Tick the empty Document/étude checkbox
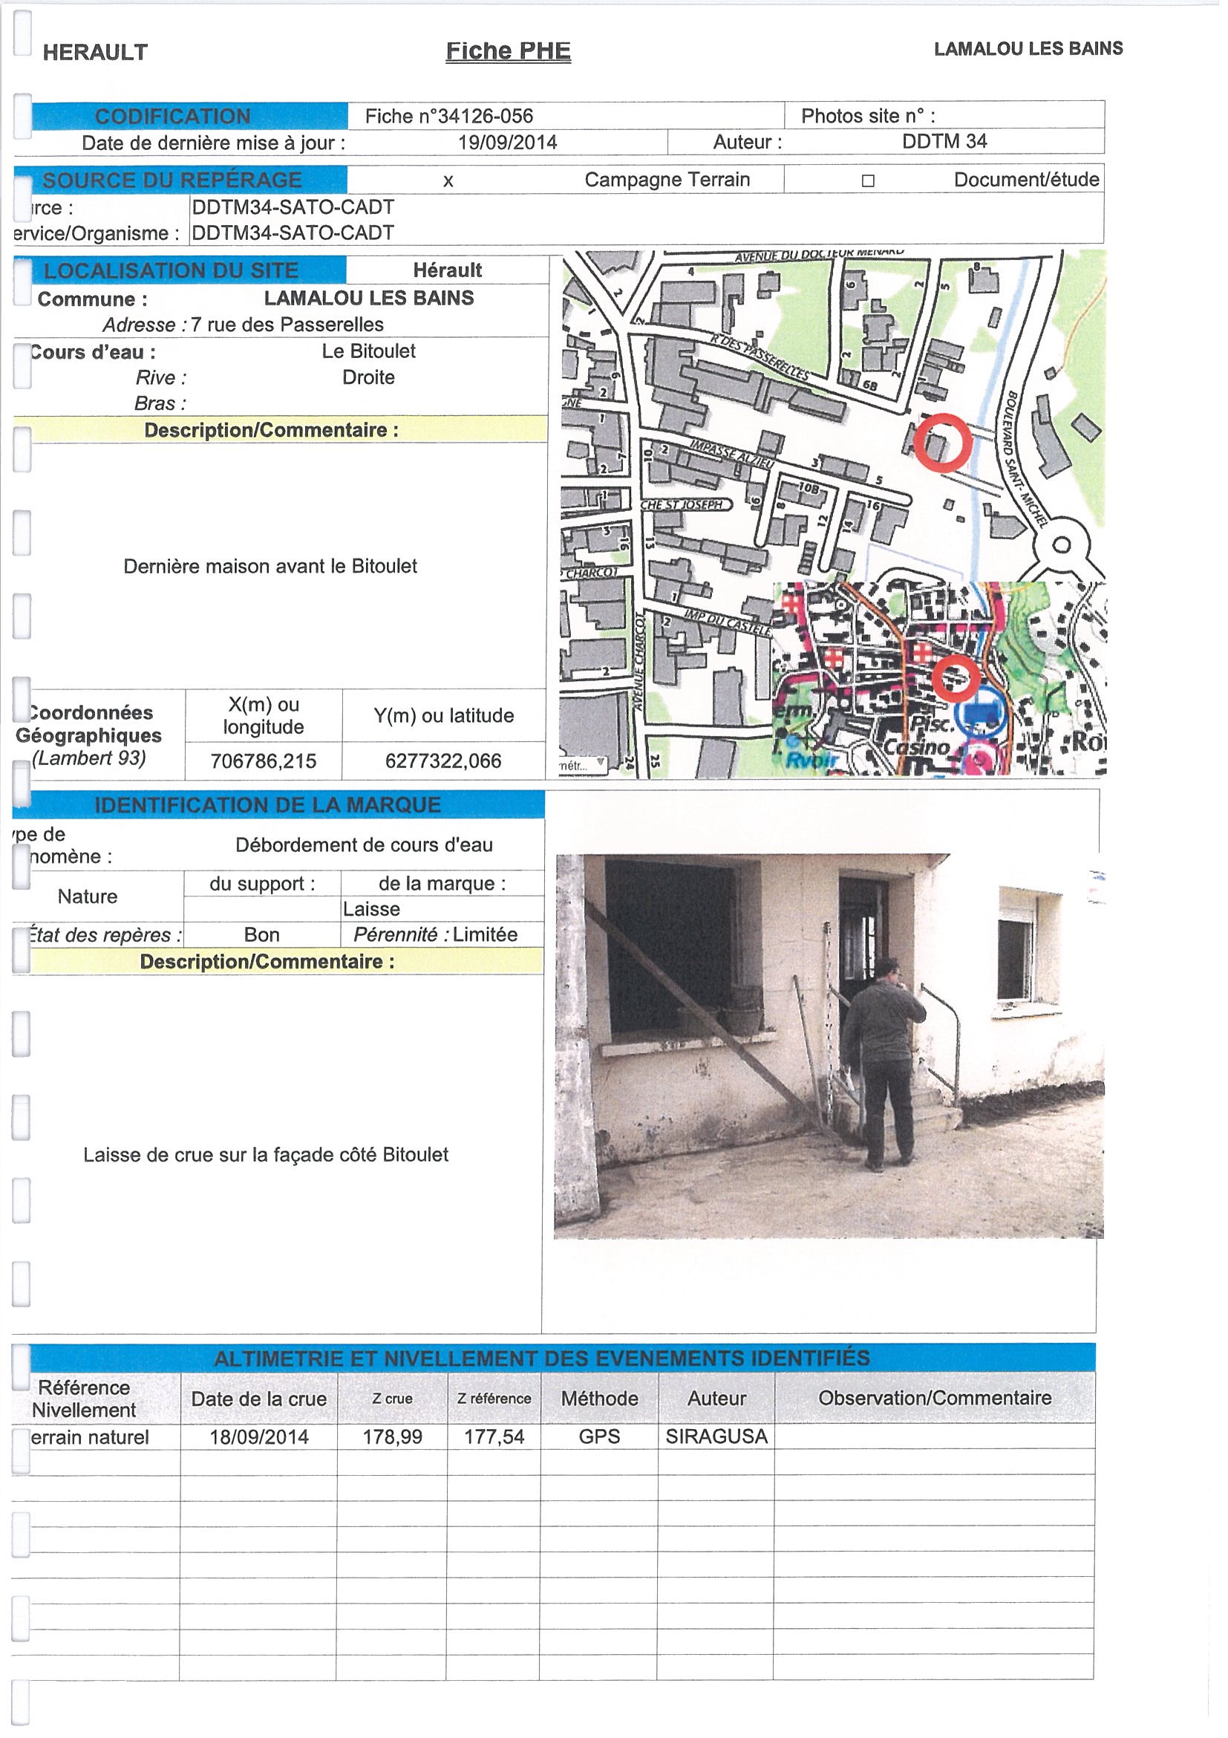Image resolution: width=1228 pixels, height=1738 pixels. click(872, 182)
